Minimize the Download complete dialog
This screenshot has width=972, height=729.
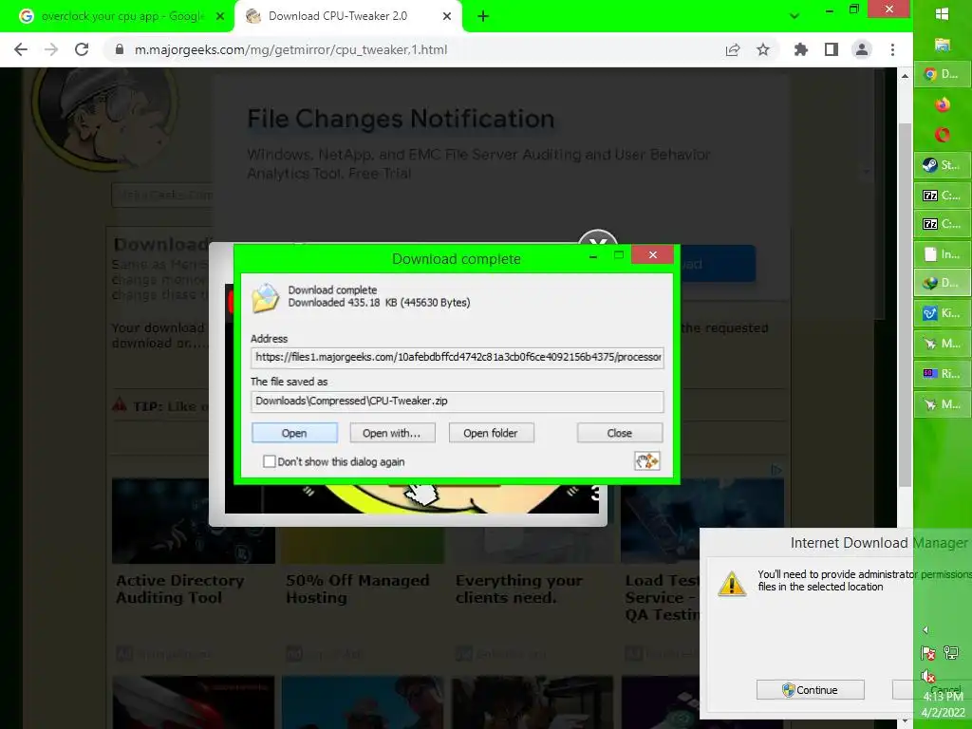tap(592, 254)
